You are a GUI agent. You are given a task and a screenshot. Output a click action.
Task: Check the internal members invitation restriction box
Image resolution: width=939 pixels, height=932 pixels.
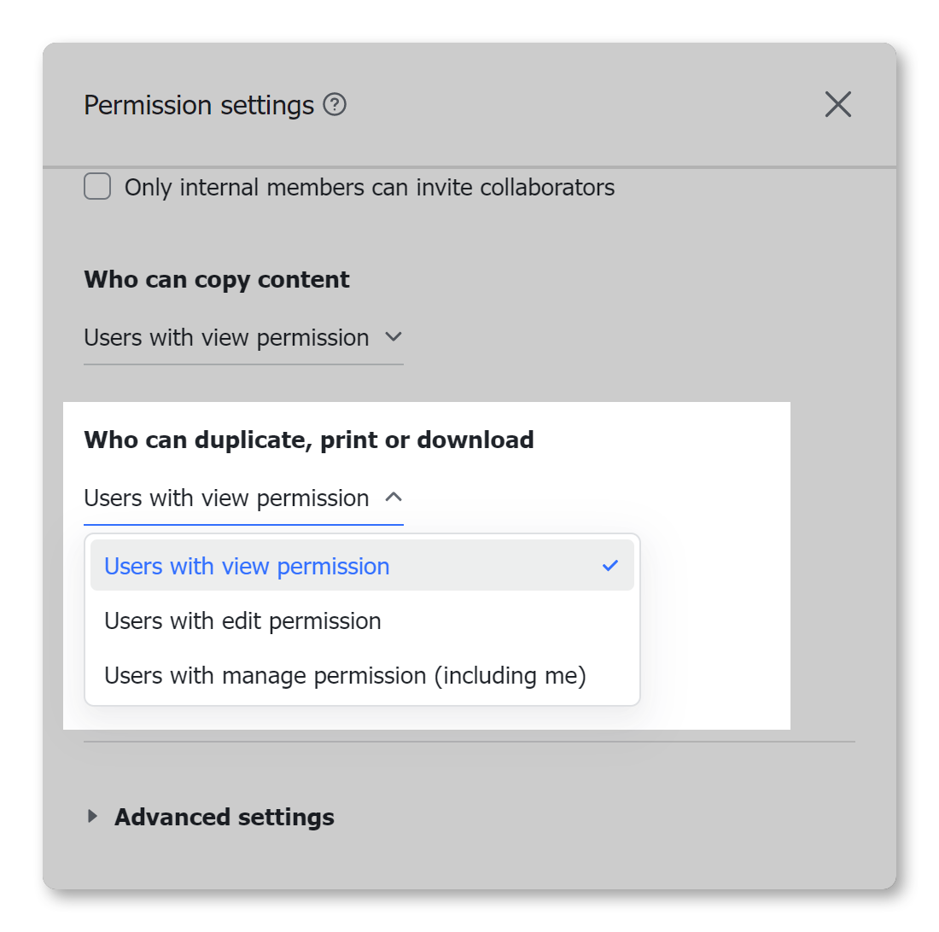point(97,186)
